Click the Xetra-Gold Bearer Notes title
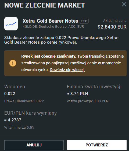The height and width of the screenshot is (151, 129). pos(50,21)
